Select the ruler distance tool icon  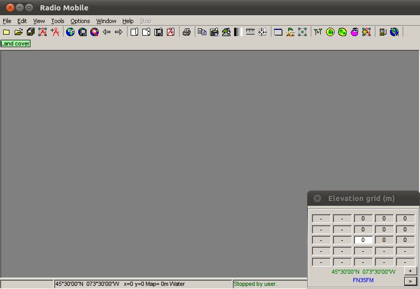tap(250, 32)
